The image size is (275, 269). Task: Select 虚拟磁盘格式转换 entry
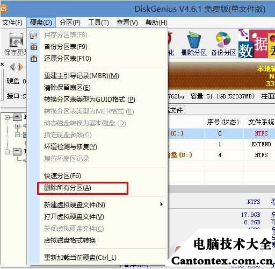coord(70,240)
